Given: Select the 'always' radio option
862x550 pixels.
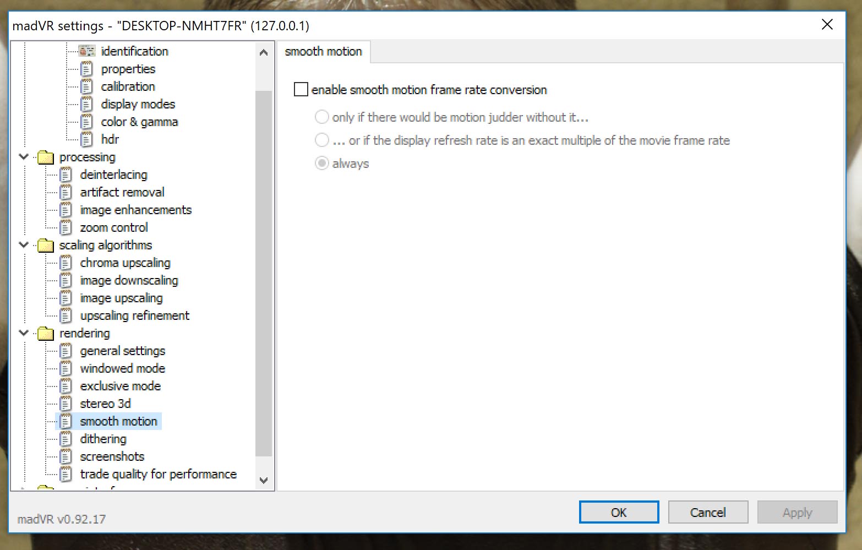Looking at the screenshot, I should click(322, 164).
